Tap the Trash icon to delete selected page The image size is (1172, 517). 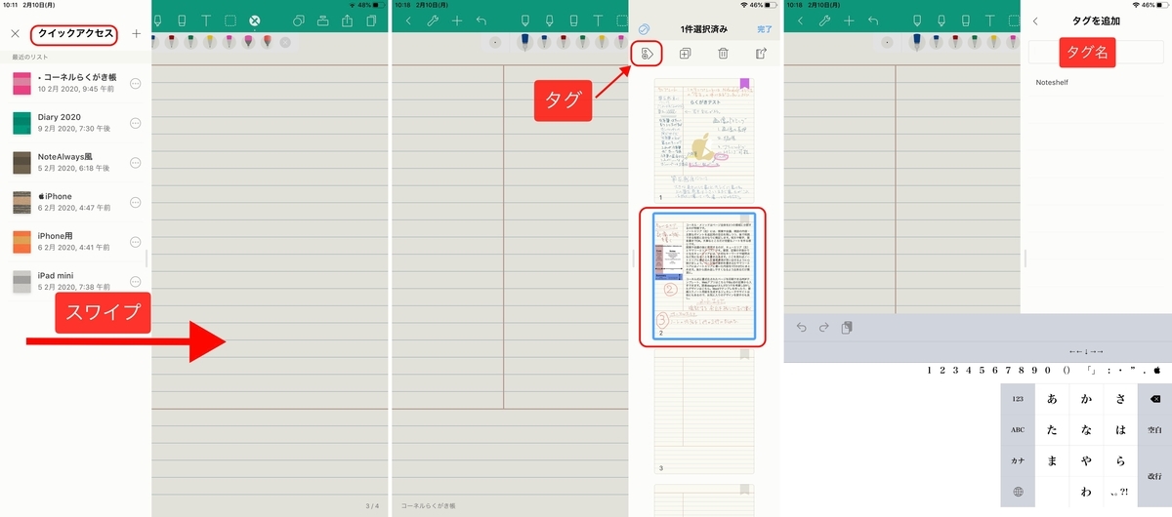point(723,54)
